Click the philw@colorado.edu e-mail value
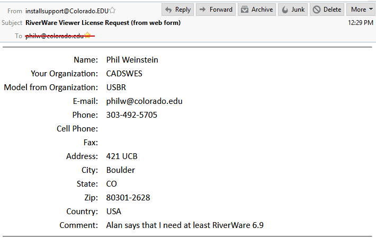This screenshot has width=376, height=246. pyautogui.click(x=144, y=101)
